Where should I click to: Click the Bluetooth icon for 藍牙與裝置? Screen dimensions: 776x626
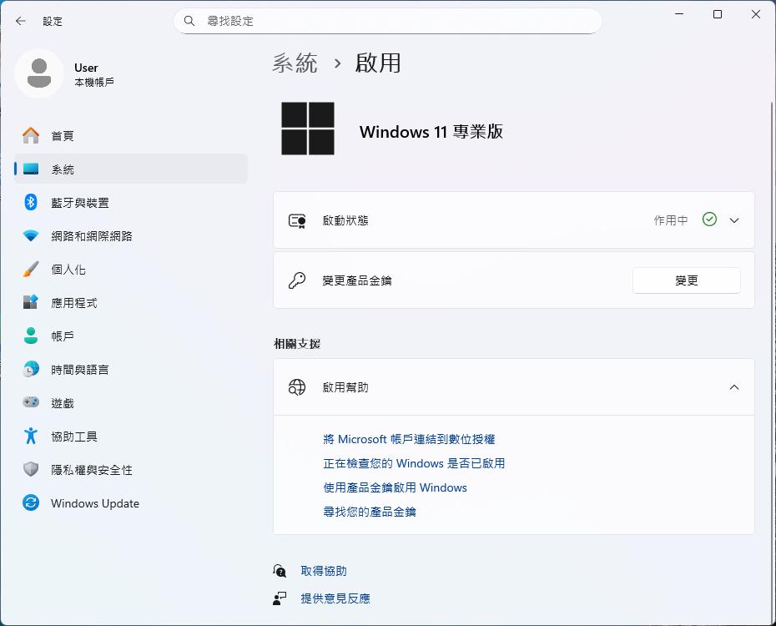[31, 202]
